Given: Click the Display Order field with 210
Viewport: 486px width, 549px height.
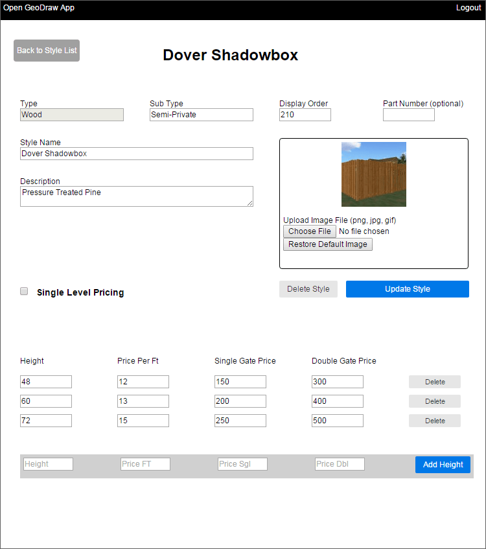Looking at the screenshot, I should click(305, 115).
